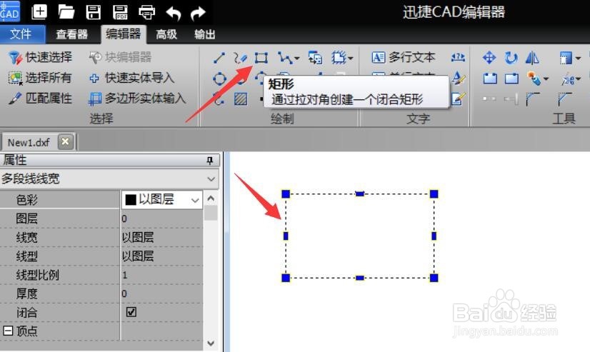Click the match properties (匹配属性) brush icon
590x352 pixels.
tap(15, 99)
